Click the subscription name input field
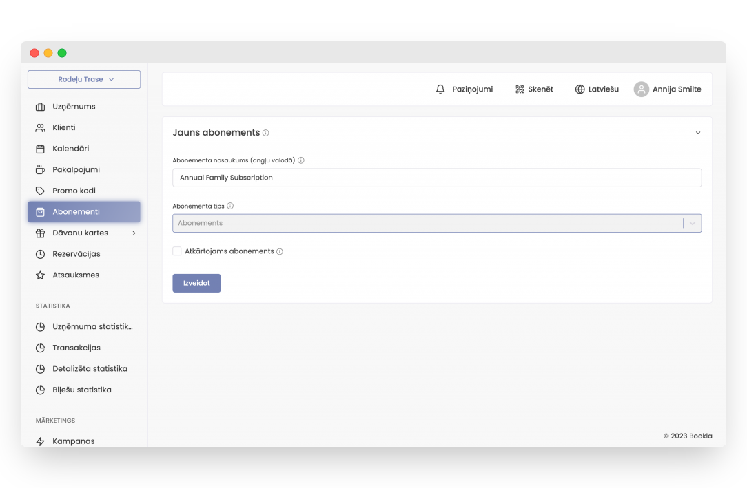 pyautogui.click(x=436, y=178)
